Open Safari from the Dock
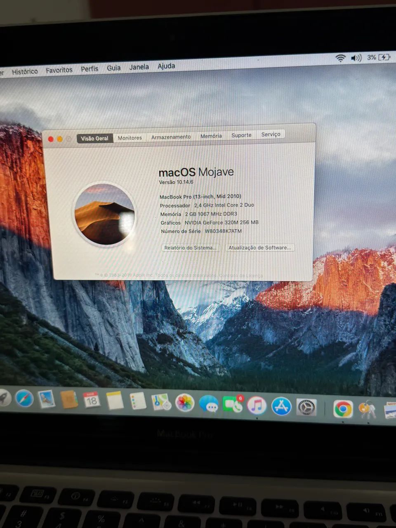Viewport: 396px width, 528px height. pyautogui.click(x=24, y=398)
